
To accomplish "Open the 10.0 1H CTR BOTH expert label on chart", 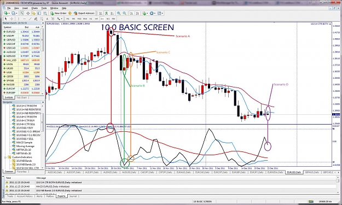I will (x=321, y=24).
